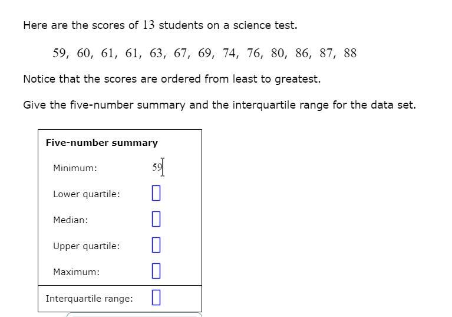452x317 pixels.
Task: Focus the Upper quartile input box
Action: 156,245
